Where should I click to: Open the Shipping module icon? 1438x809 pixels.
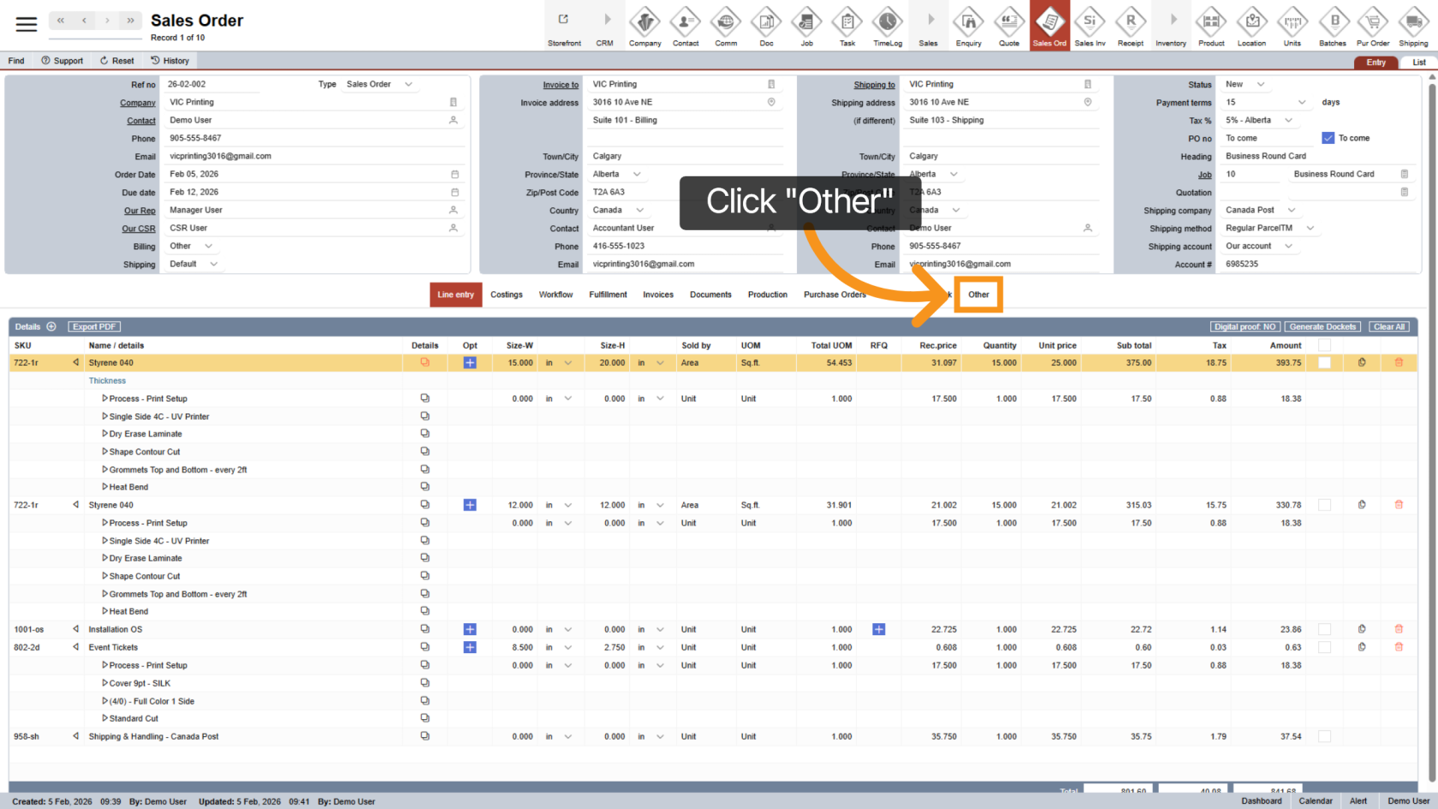coord(1413,27)
